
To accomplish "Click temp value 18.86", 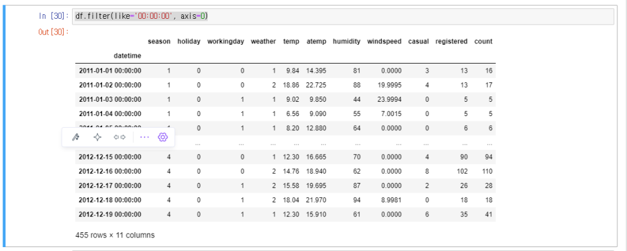I will click(x=291, y=85).
